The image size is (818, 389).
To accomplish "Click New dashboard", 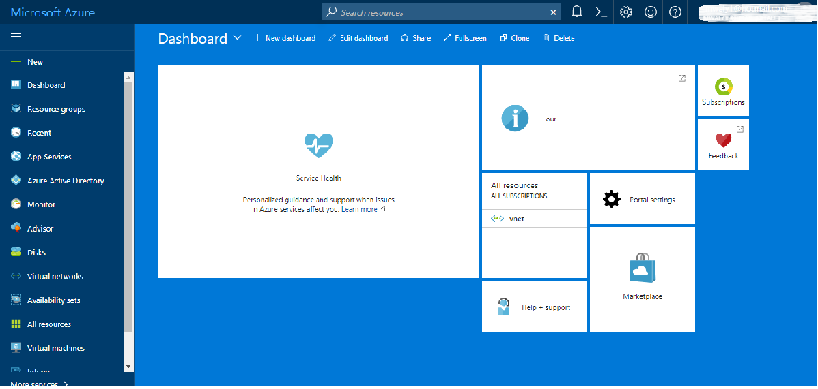I will (x=285, y=38).
